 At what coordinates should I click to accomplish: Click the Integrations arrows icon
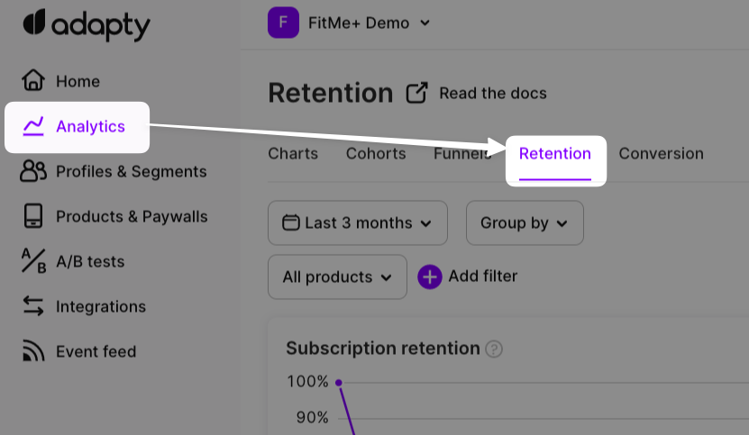(33, 305)
